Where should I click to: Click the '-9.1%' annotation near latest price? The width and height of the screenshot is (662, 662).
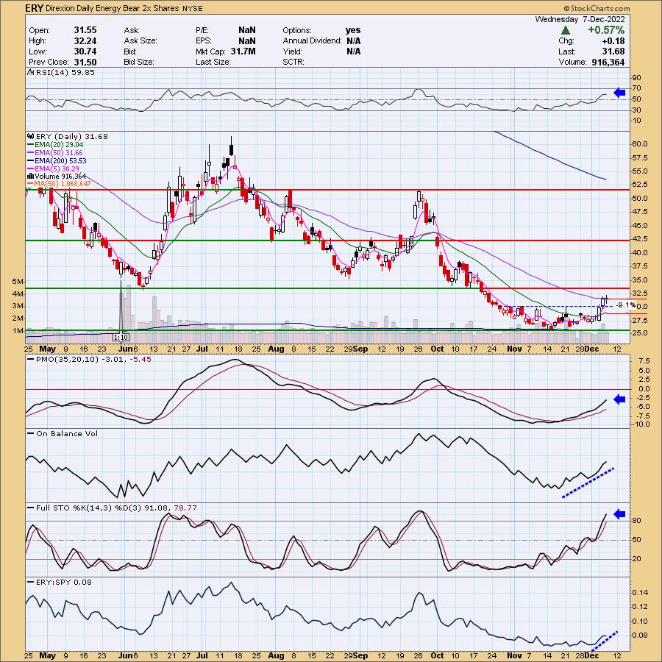pyautogui.click(x=626, y=305)
